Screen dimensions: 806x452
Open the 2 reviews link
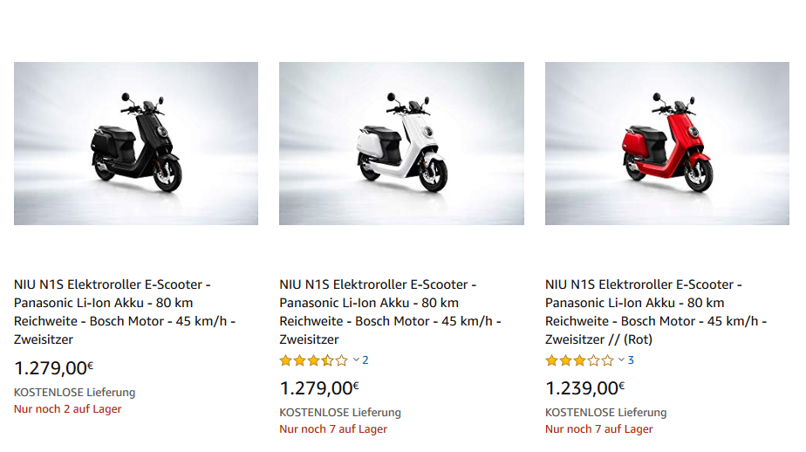click(x=365, y=360)
